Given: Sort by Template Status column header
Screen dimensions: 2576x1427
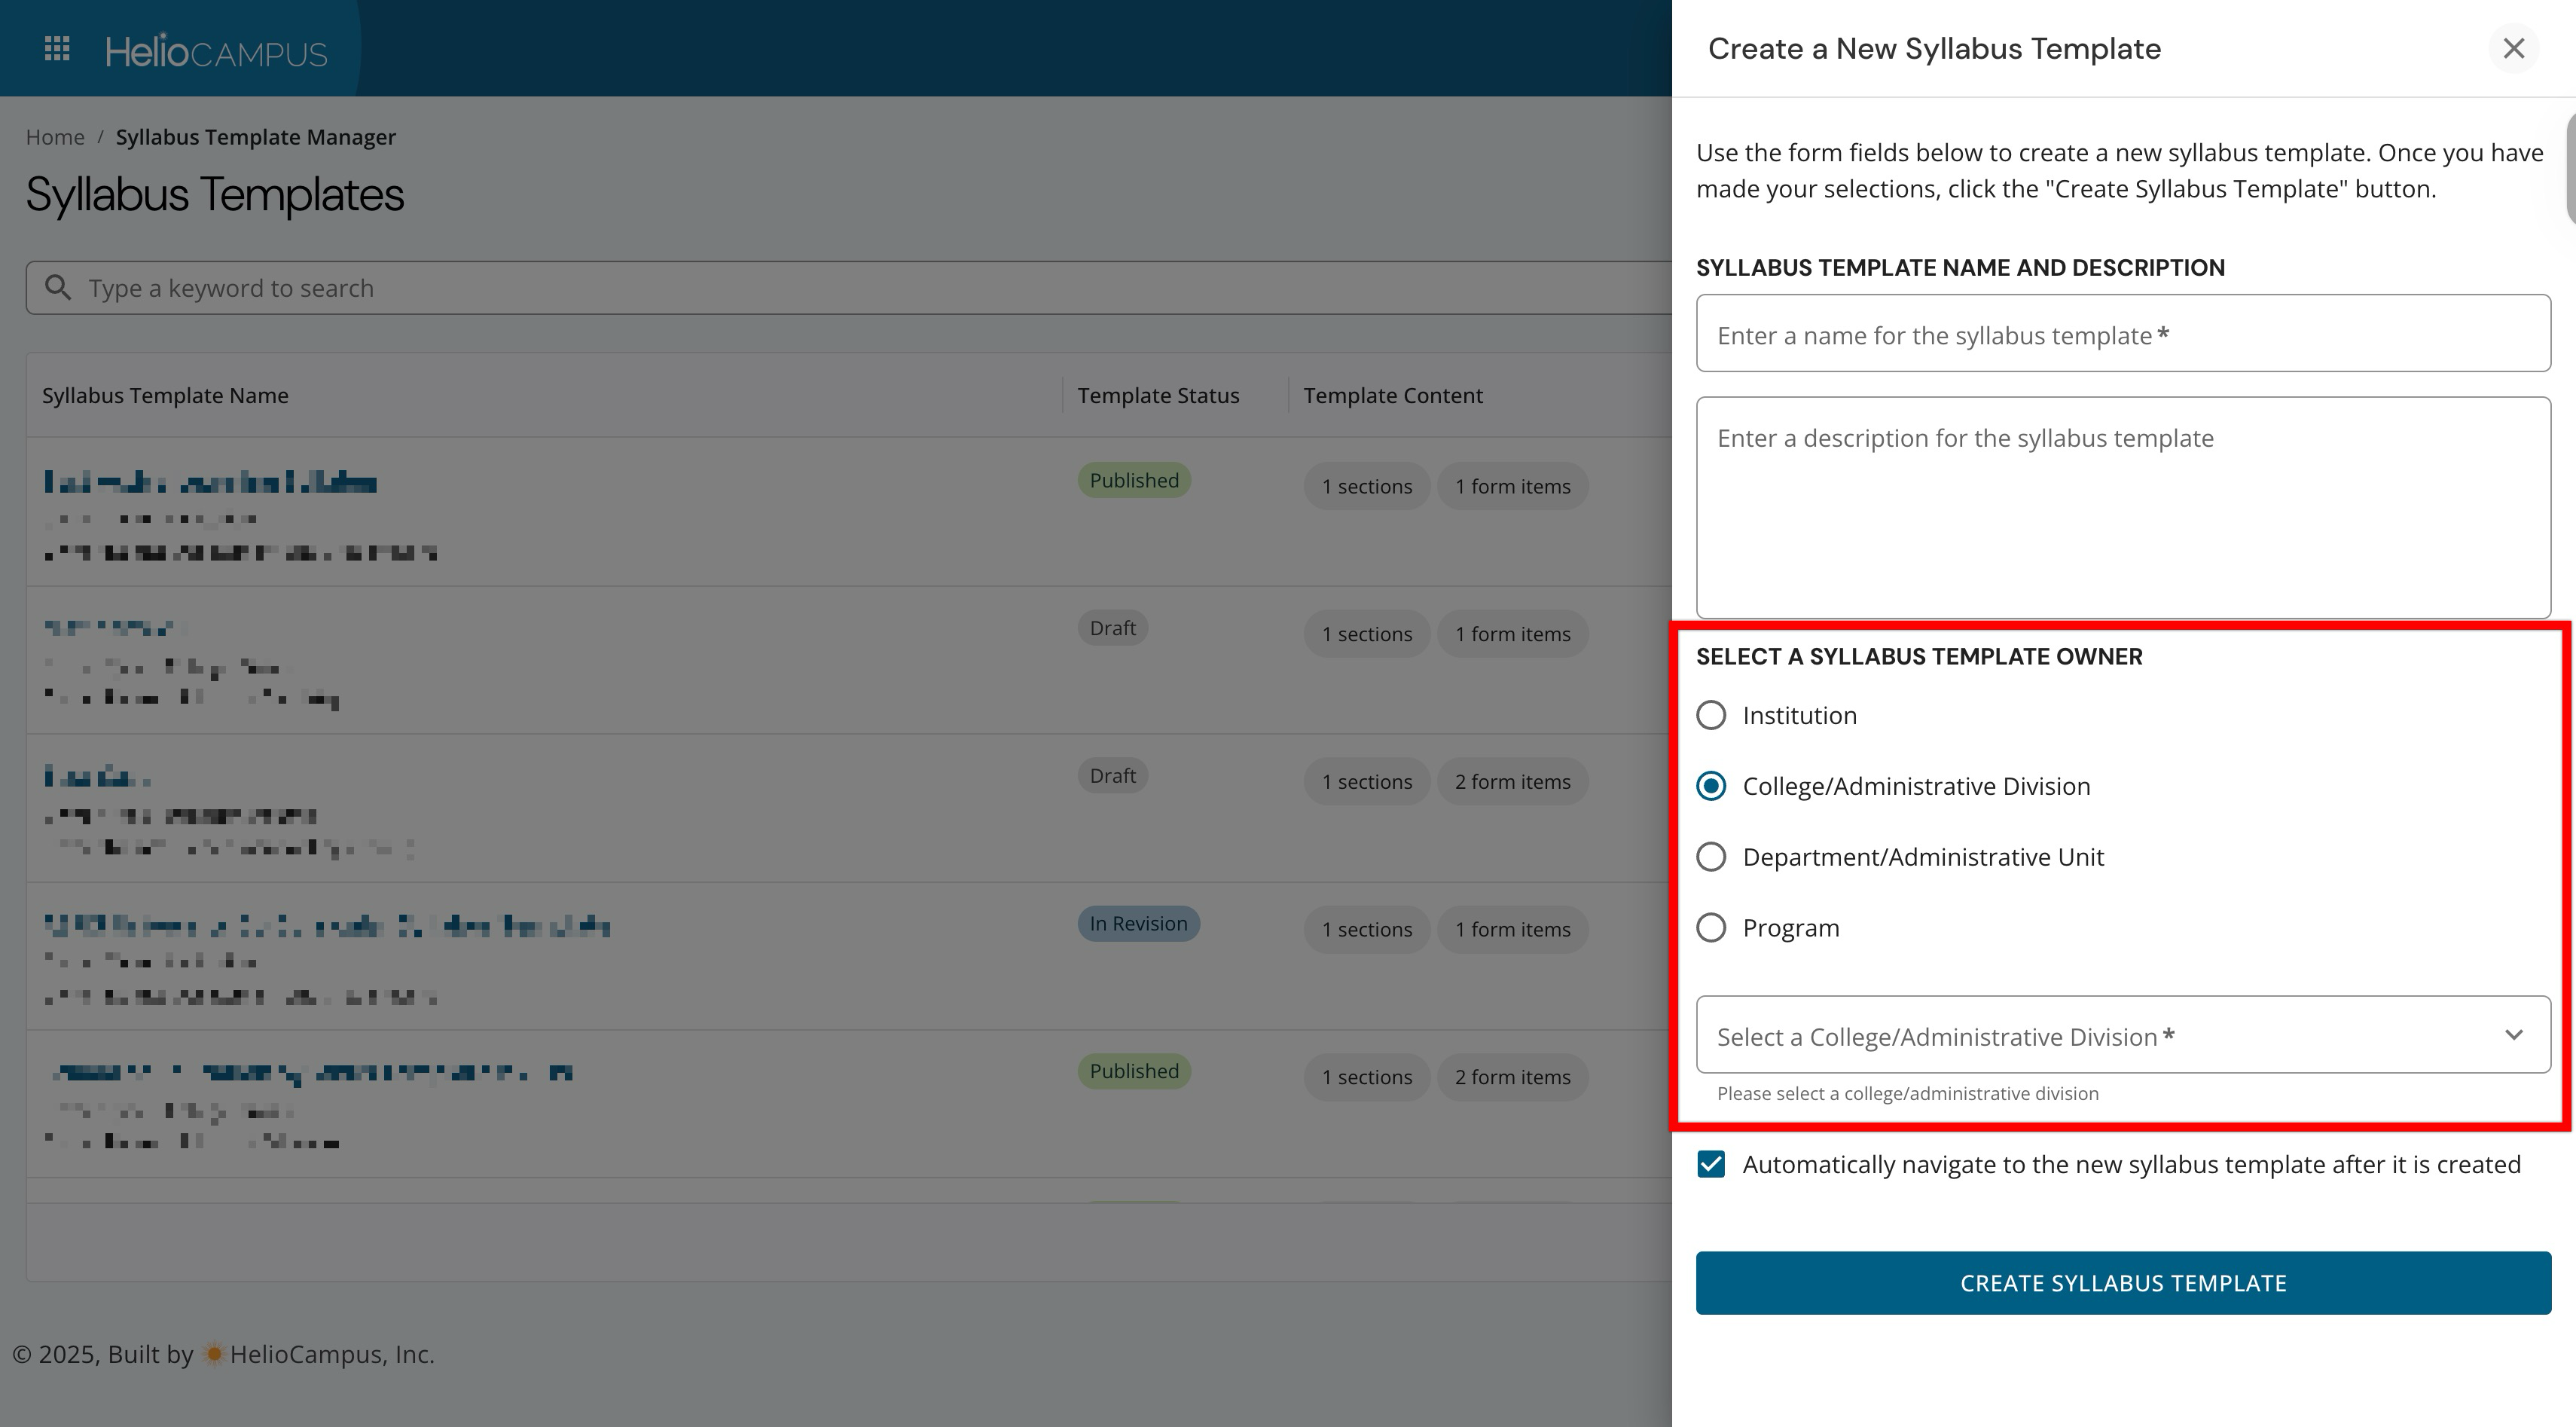Looking at the screenshot, I should tap(1158, 396).
